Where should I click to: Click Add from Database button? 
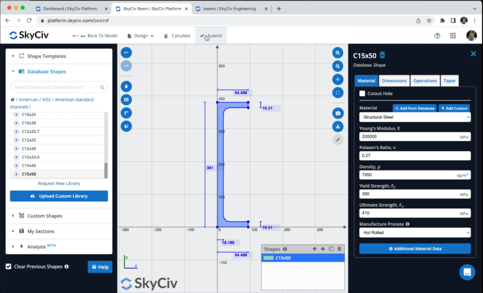pos(415,108)
